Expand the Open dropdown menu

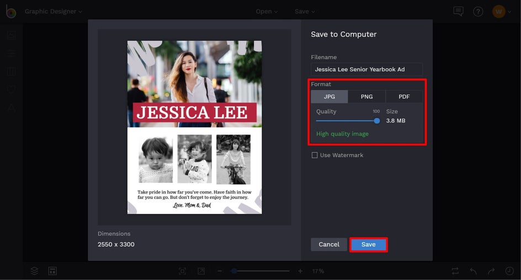pos(267,11)
